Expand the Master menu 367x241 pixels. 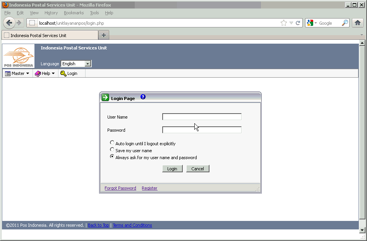[17, 73]
